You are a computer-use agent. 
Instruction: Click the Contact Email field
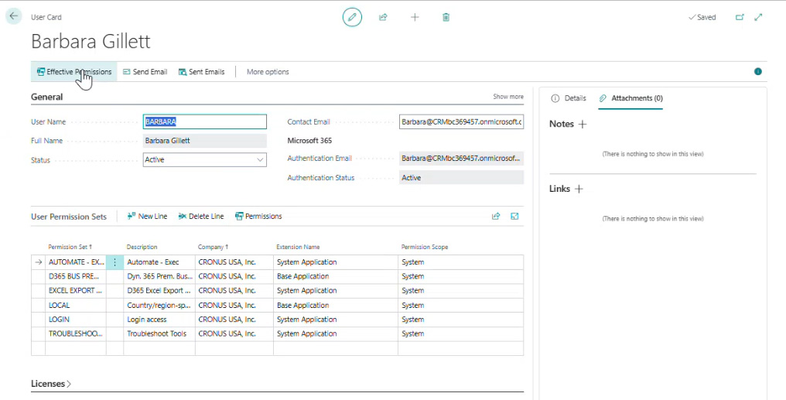pyautogui.click(x=461, y=121)
